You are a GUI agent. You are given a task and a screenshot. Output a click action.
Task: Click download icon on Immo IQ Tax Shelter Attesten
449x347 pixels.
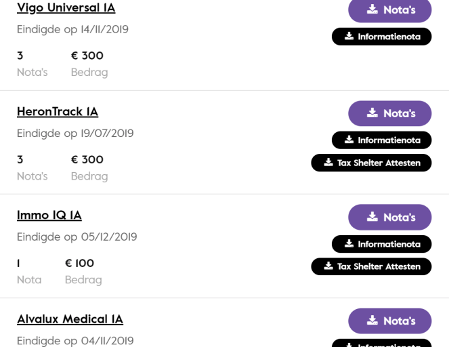click(328, 266)
